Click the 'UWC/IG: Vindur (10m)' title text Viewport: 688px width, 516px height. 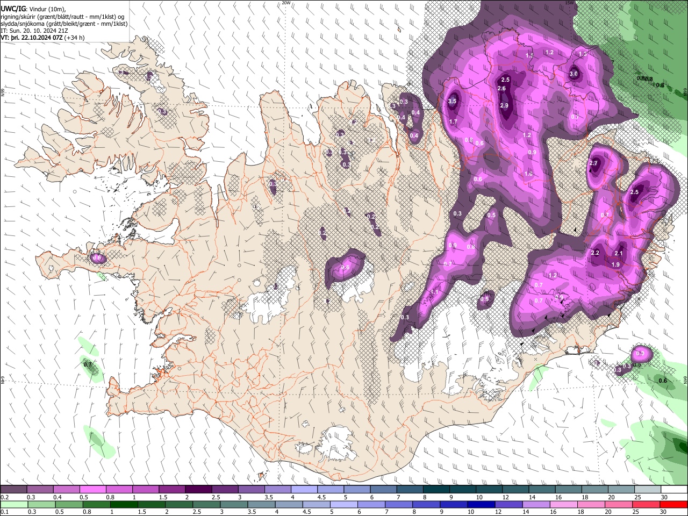33,9
